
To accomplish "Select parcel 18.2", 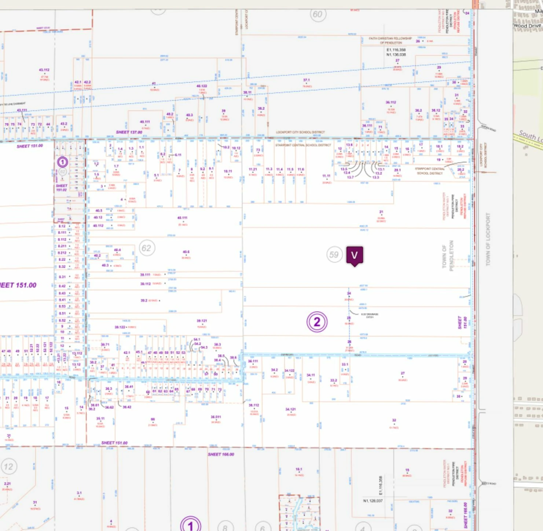I will pos(460,146).
